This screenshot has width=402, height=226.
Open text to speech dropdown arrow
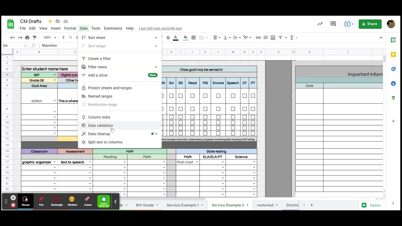point(90,162)
